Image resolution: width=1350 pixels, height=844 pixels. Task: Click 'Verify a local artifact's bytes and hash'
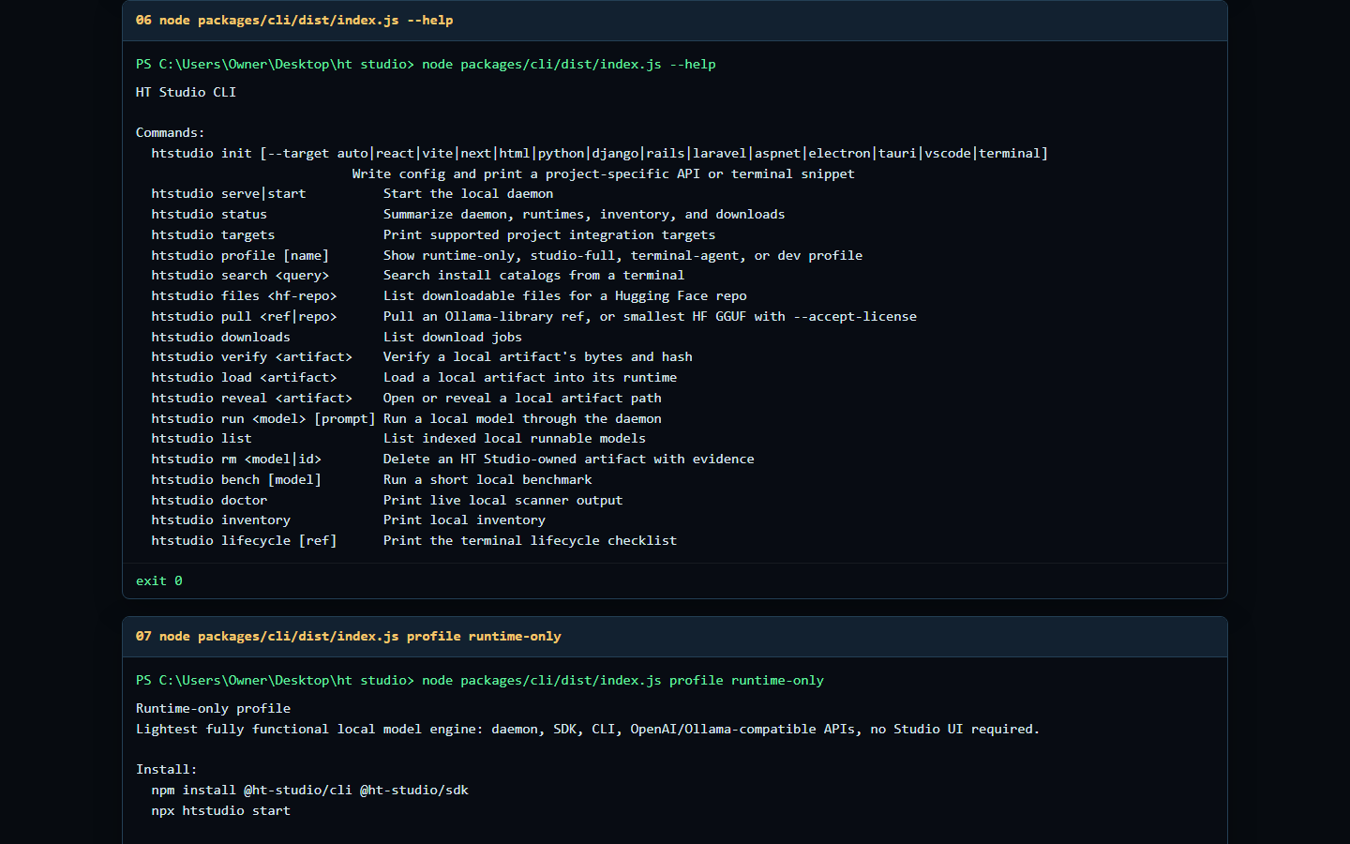coord(538,356)
